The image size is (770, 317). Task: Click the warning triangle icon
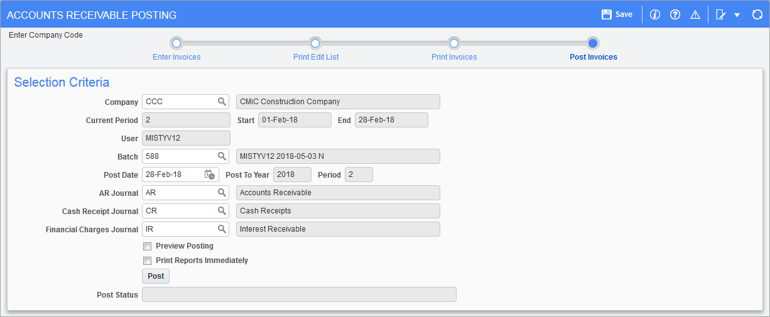click(x=695, y=14)
